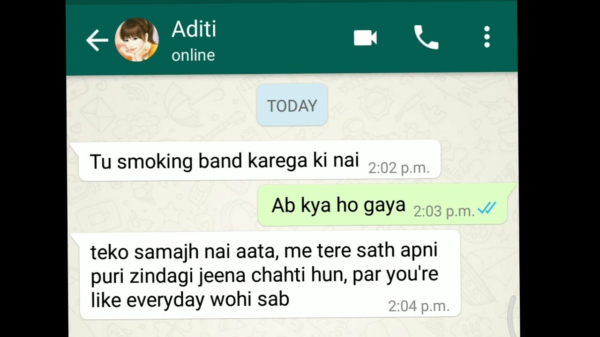Tap the 2:02 p.m. timestamp
This screenshot has height=337, width=600.
399,168
